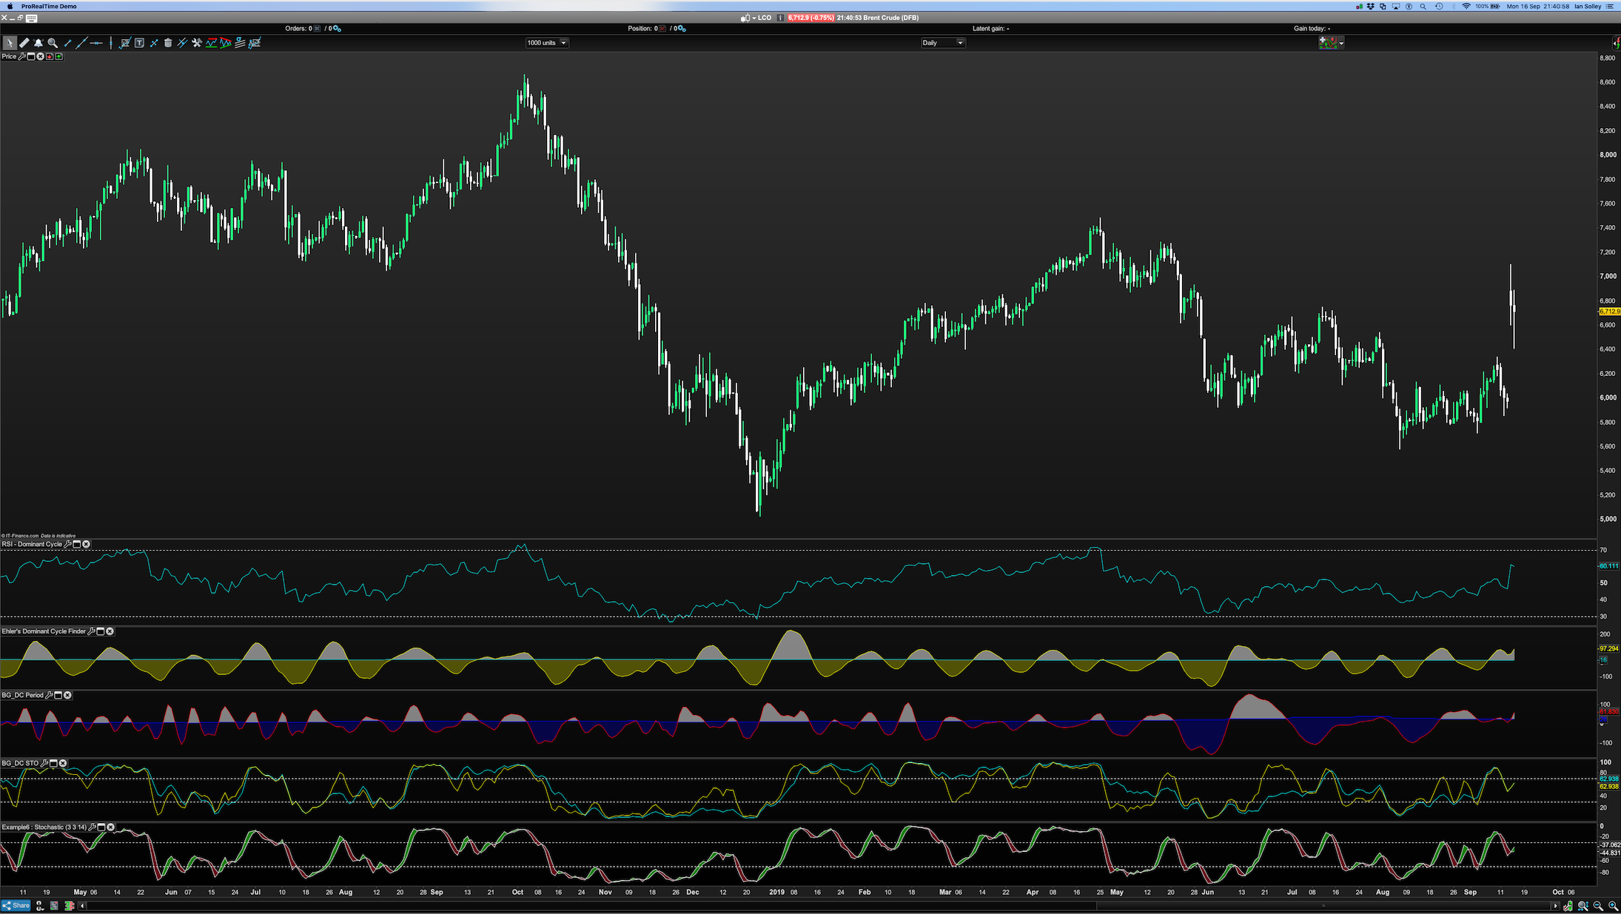
Task: Activate the zoom magnifier tool
Action: point(53,43)
